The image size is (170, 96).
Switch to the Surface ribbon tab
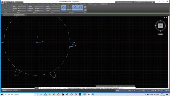click(16, 4)
